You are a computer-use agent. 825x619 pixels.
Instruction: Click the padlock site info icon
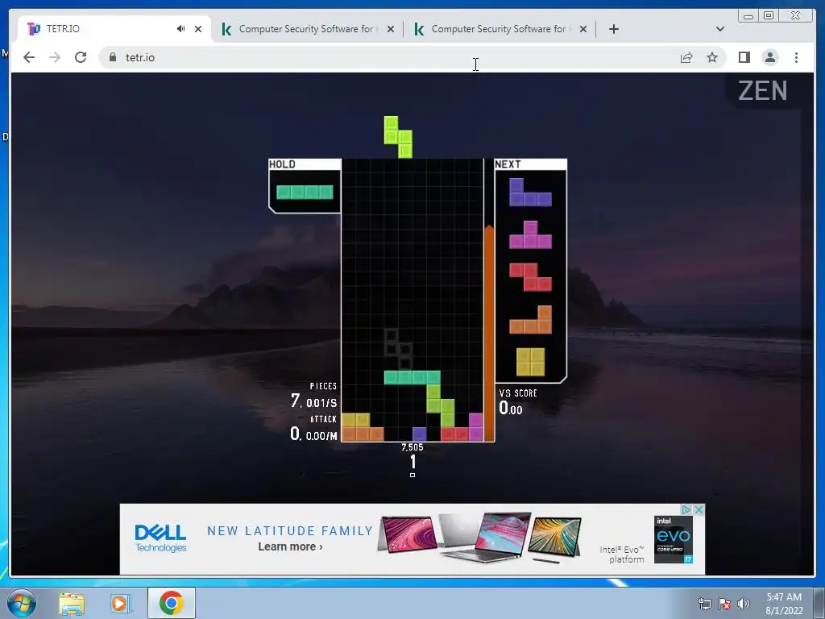(113, 57)
